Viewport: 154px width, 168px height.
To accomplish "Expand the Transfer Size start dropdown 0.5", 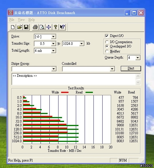I will coord(53,44).
